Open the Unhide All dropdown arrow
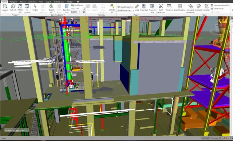This screenshot has width=233, height=141. tap(115, 11)
